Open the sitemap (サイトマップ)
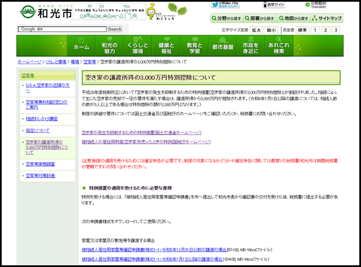The width and height of the screenshot is (361, 267). tap(327, 18)
